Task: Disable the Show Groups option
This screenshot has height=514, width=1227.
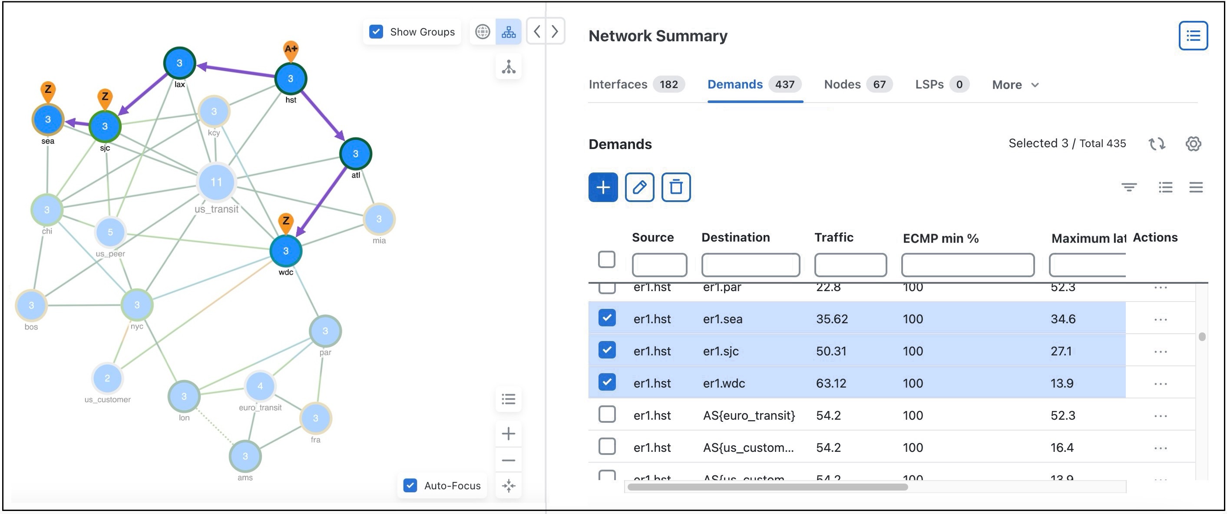Action: [376, 31]
